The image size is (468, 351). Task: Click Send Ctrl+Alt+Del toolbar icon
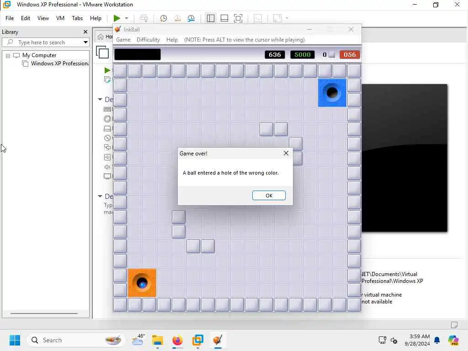pos(144,18)
